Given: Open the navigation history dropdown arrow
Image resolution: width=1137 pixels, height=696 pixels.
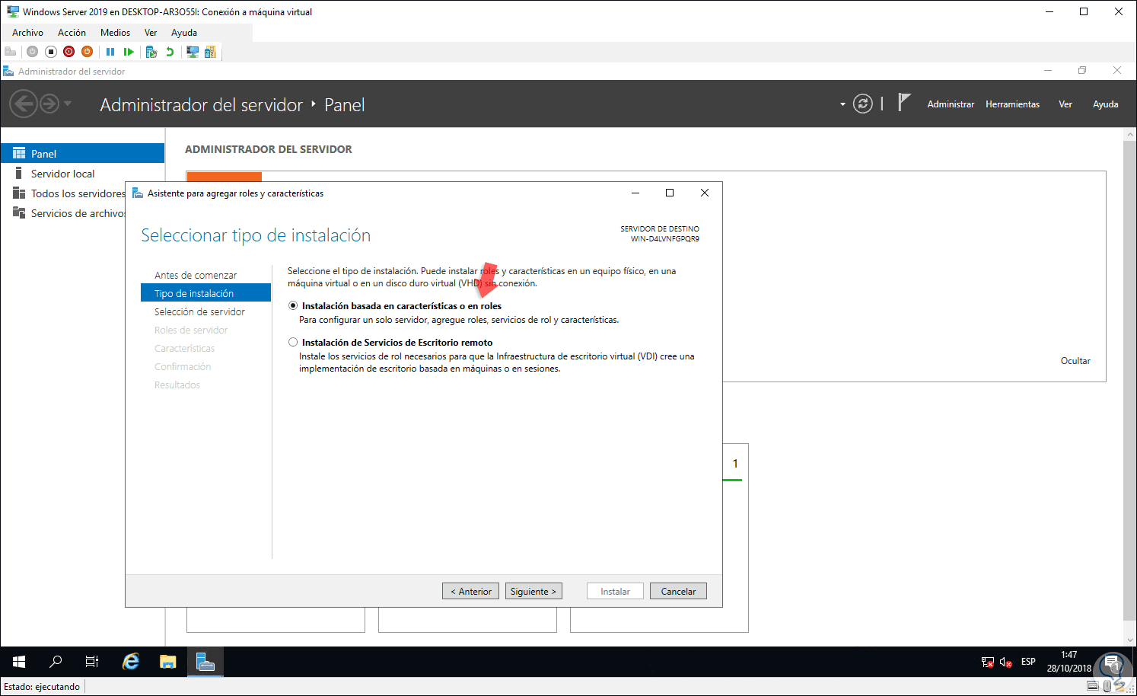Looking at the screenshot, I should pyautogui.click(x=68, y=104).
